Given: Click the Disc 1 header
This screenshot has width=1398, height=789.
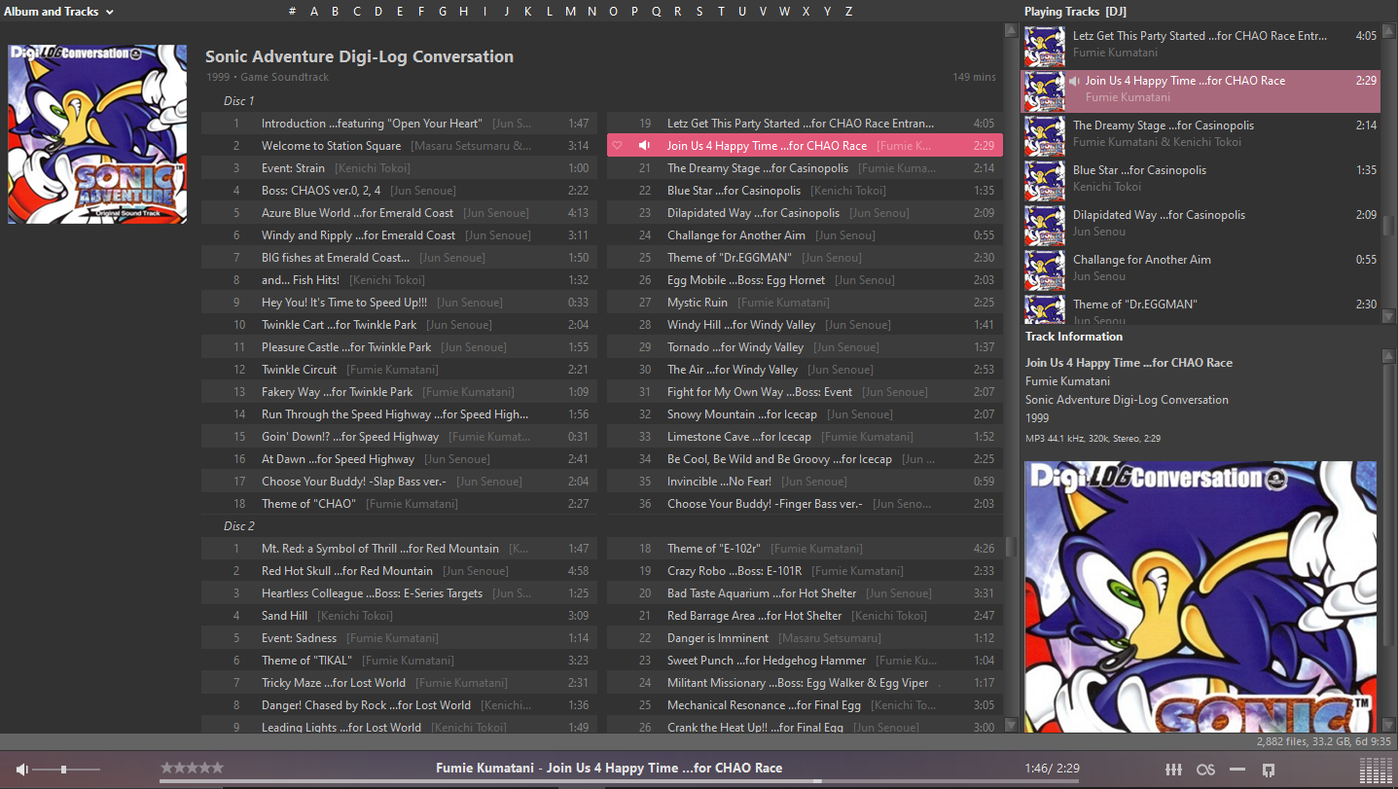Looking at the screenshot, I should click(238, 101).
